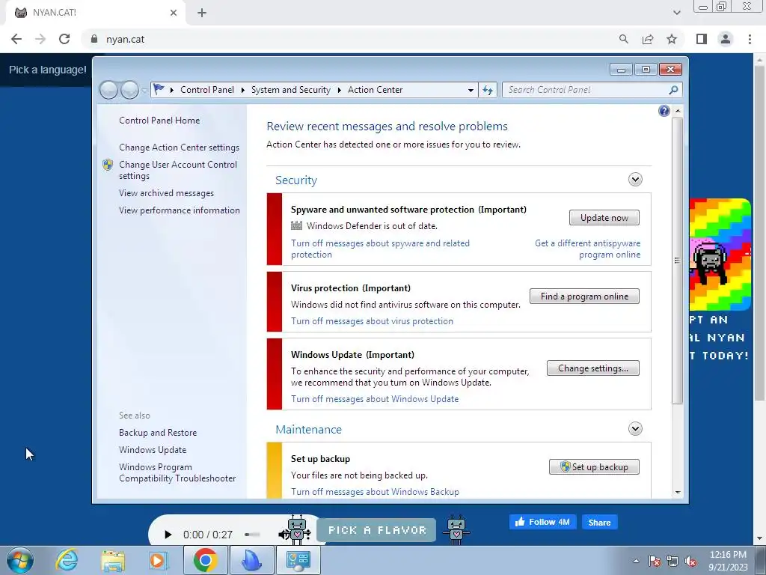The image size is (766, 575).
Task: Collapse the Security section chevron
Action: (635, 180)
